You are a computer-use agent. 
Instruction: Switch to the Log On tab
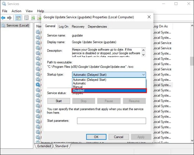point(64,26)
